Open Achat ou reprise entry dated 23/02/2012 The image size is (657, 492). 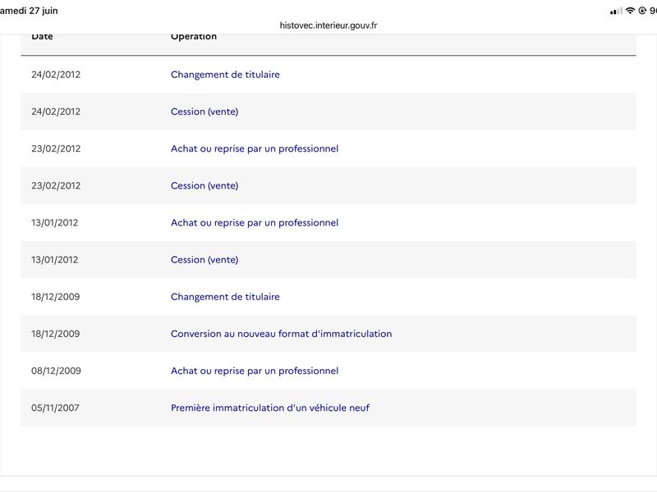pyautogui.click(x=255, y=148)
